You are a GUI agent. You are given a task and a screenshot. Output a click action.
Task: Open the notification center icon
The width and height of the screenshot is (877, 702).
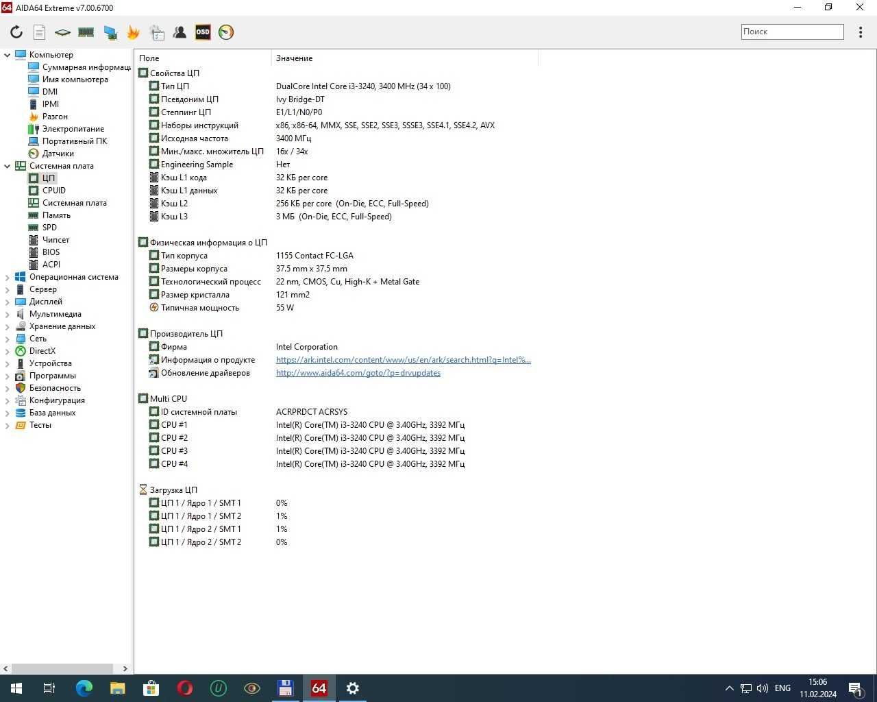(854, 688)
